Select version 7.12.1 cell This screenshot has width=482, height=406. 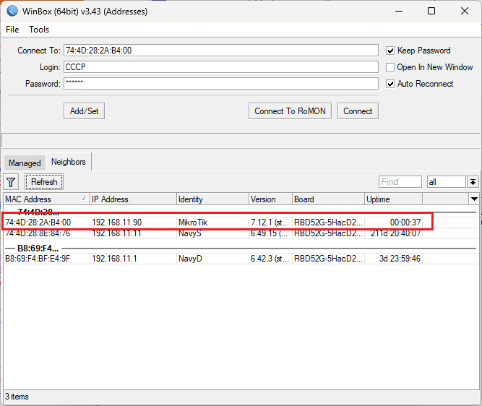tap(270, 223)
